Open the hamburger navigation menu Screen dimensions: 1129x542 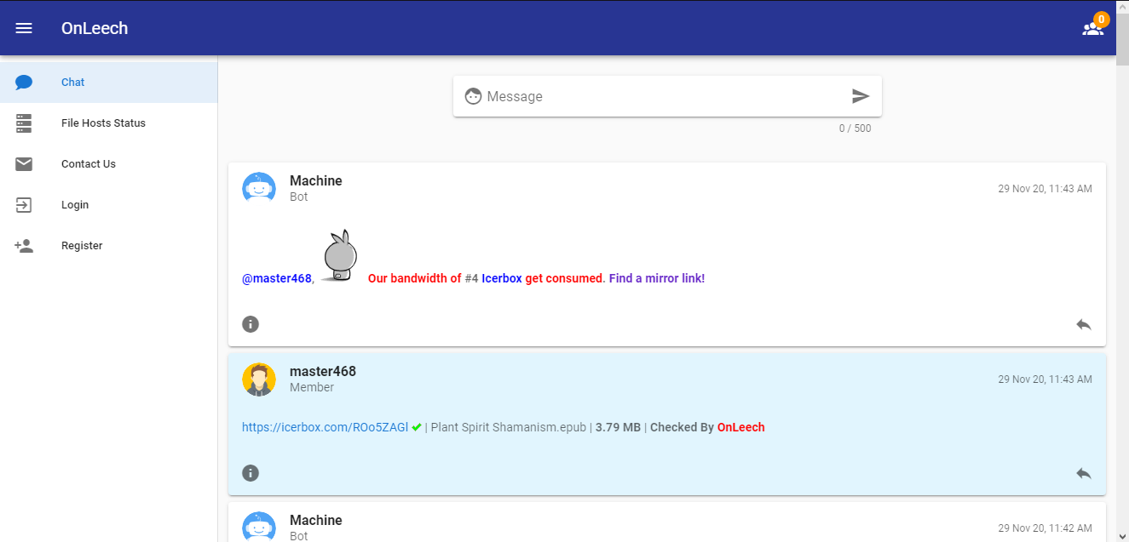click(x=24, y=28)
